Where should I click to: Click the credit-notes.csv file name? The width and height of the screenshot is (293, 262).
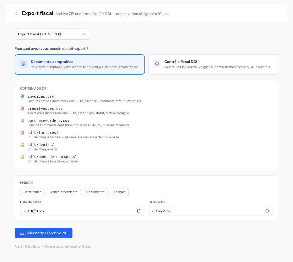(x=45, y=108)
